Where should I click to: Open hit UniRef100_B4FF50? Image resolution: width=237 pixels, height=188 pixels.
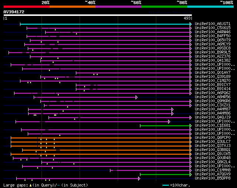pyautogui.click(x=213, y=36)
